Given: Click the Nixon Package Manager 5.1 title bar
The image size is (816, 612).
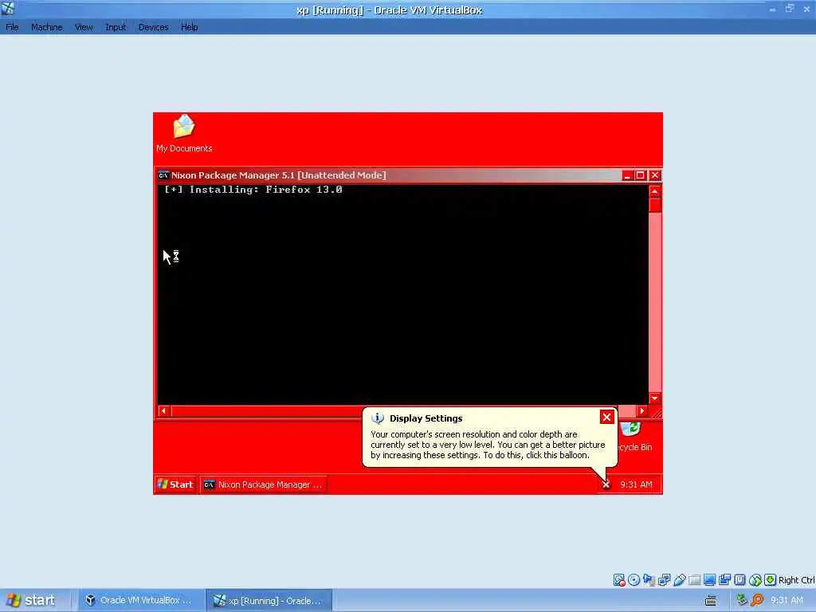Looking at the screenshot, I should [389, 175].
